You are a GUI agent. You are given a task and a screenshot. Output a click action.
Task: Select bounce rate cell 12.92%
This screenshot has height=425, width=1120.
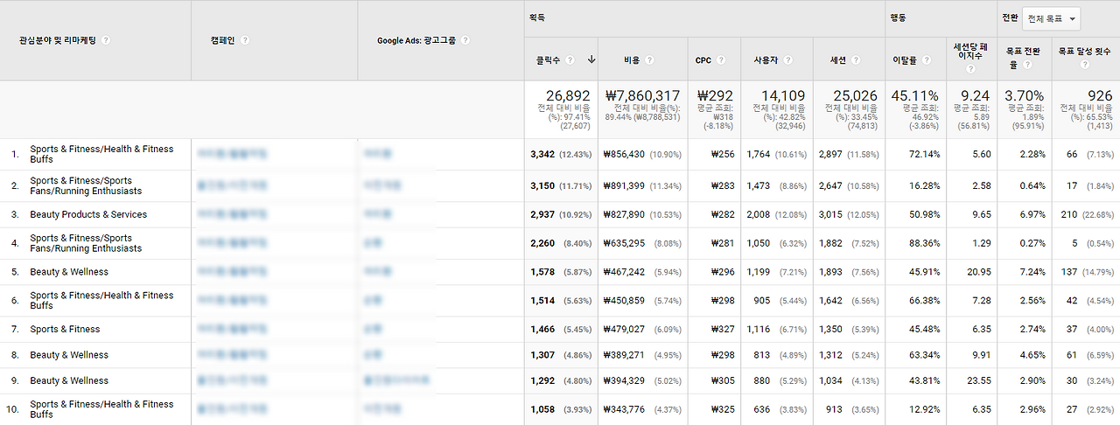click(x=927, y=409)
